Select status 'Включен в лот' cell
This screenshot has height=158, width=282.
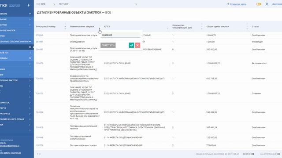click(259, 63)
